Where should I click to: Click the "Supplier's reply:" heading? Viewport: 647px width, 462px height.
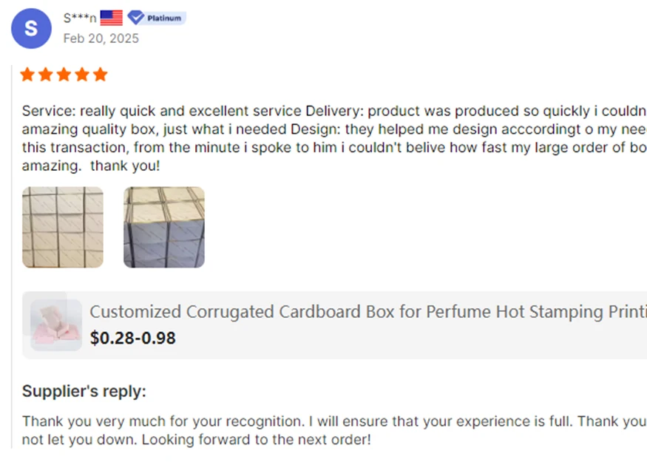84,391
